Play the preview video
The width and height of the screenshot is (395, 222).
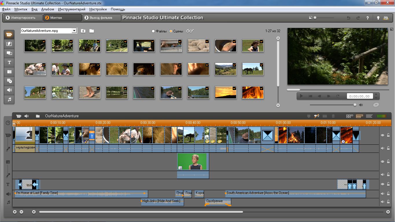coord(301,96)
